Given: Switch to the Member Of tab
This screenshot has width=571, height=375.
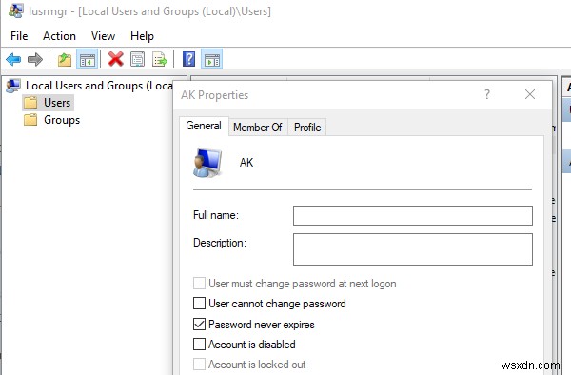Looking at the screenshot, I should [x=258, y=128].
